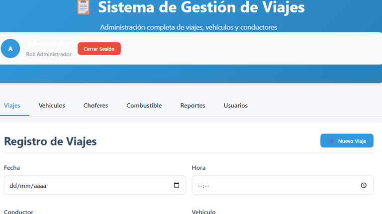This screenshot has width=382, height=214.
Task: Click the 'Sistema de Gestión de Viajes' title
Action: click(x=201, y=7)
